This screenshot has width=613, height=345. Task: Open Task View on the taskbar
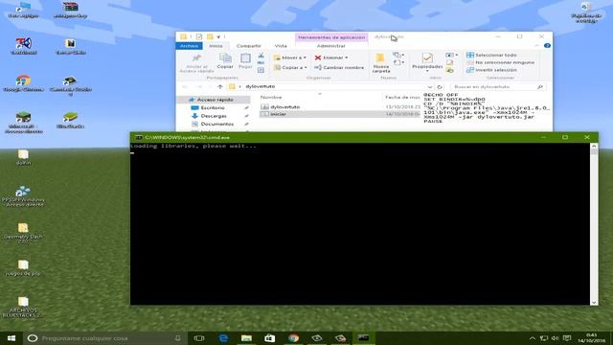click(x=199, y=338)
